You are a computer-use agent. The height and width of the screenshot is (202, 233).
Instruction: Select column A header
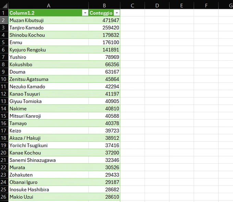click(49, 5)
